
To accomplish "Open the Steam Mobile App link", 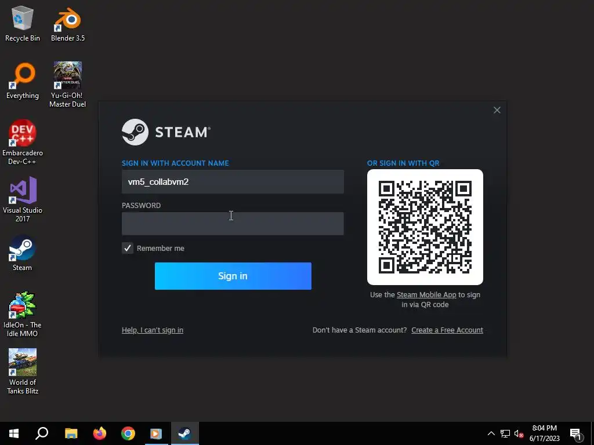I will click(x=426, y=295).
